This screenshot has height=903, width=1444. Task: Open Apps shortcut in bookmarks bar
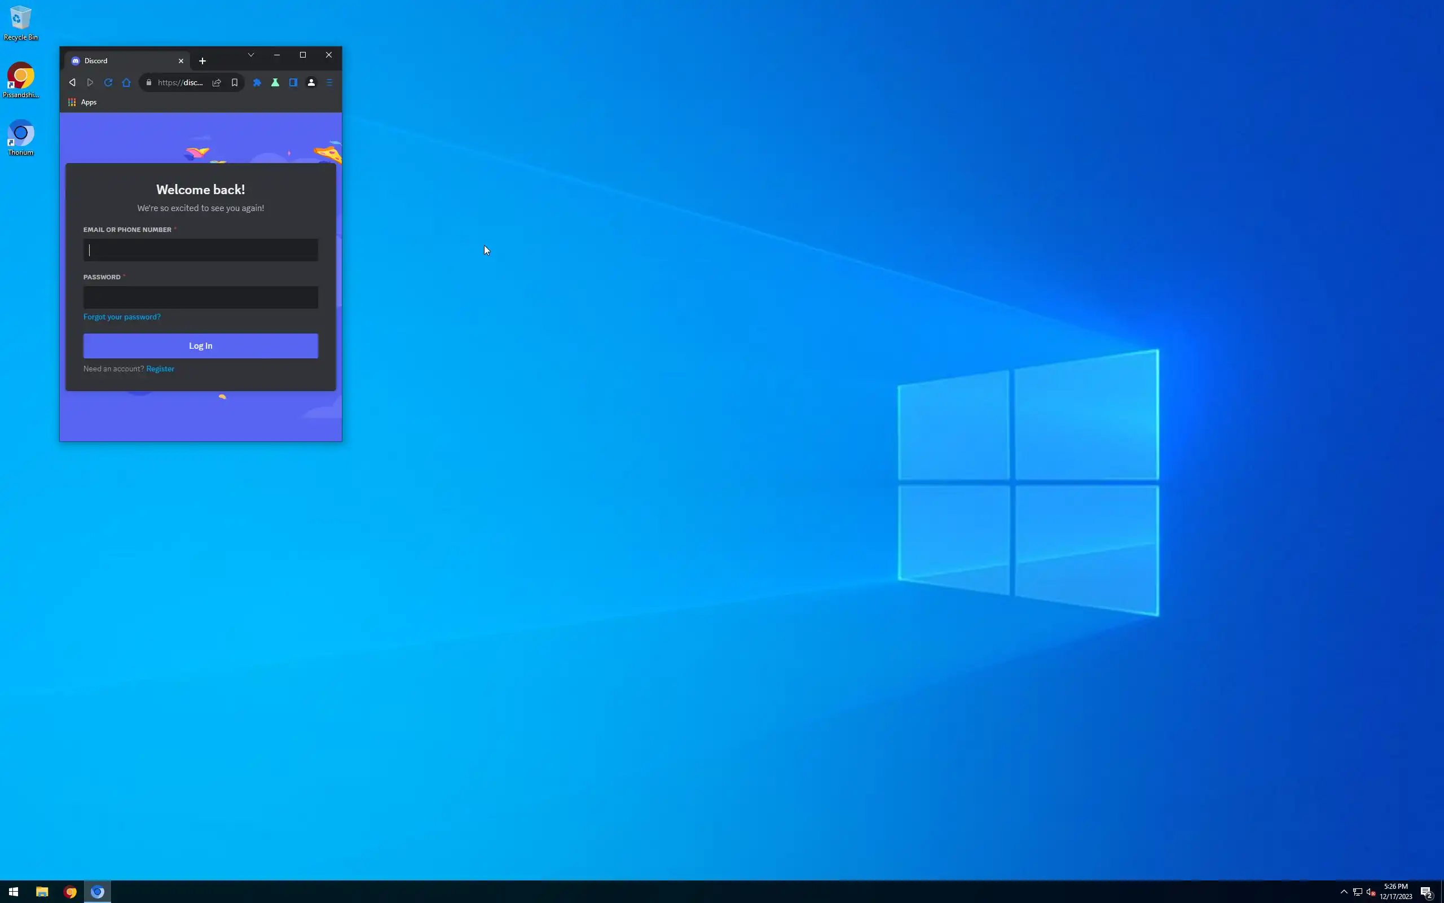82,102
